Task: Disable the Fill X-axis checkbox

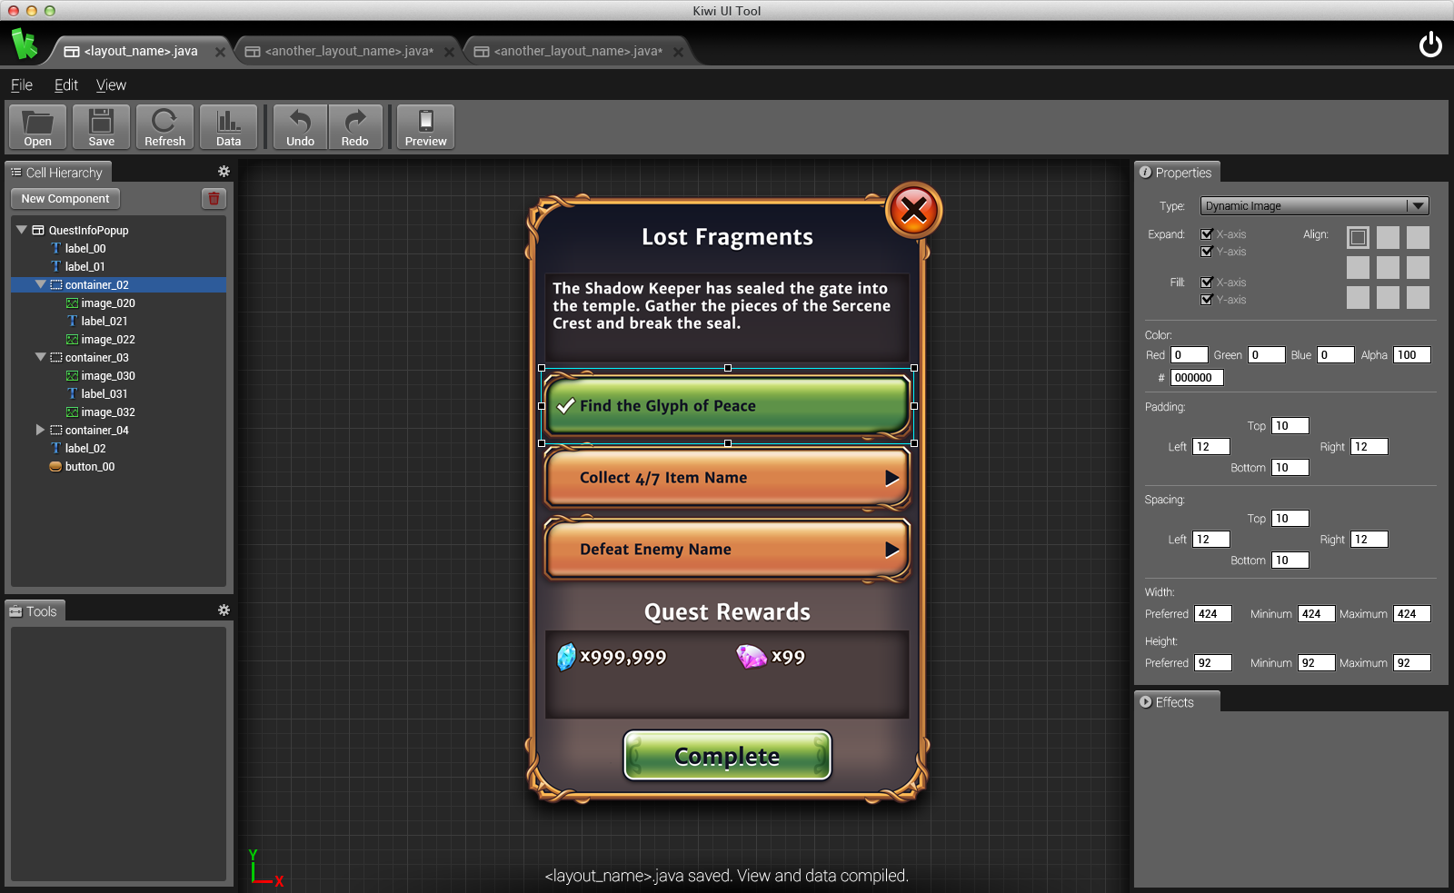Action: 1207,283
